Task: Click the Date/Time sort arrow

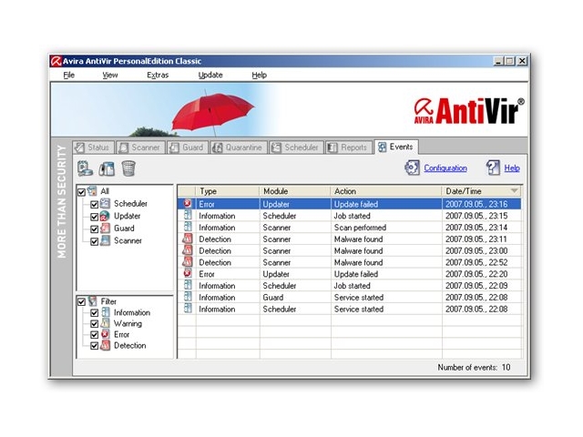Action: [x=514, y=191]
